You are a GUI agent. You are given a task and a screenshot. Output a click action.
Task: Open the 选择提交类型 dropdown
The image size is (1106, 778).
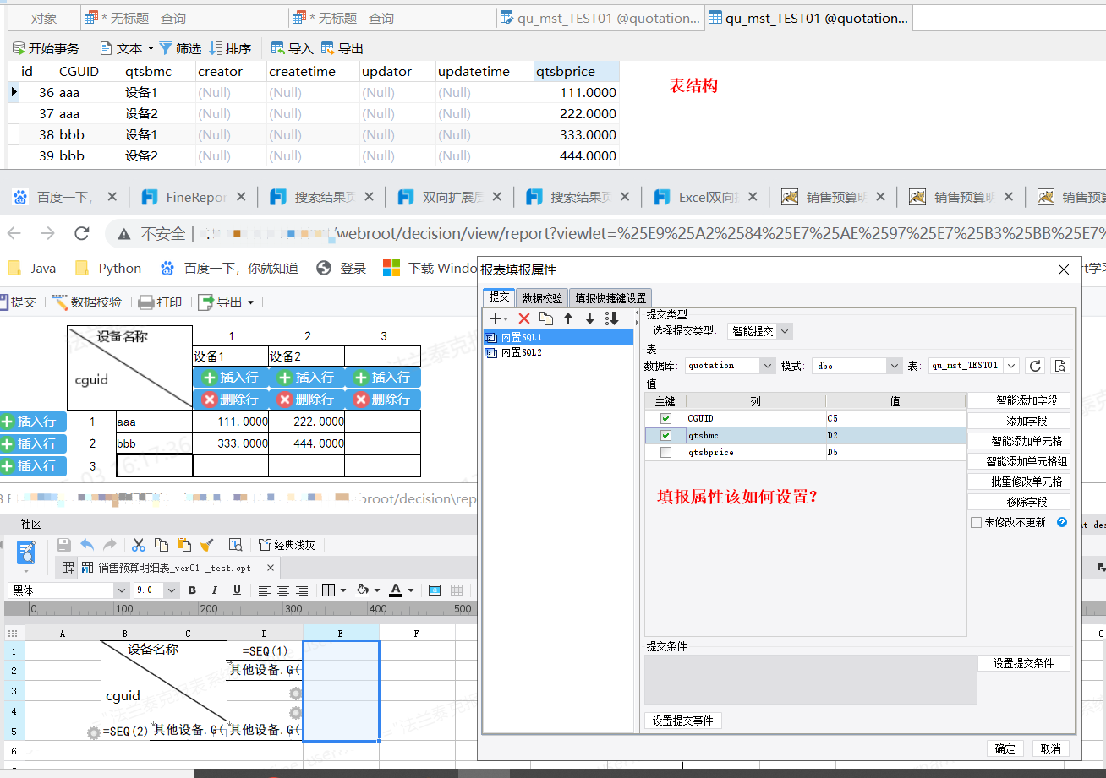click(784, 331)
